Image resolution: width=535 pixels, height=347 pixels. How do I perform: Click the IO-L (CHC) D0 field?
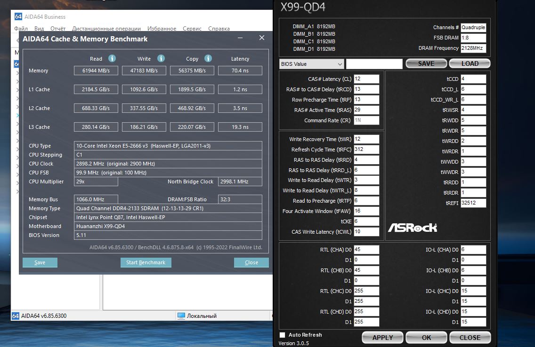pos(473,291)
